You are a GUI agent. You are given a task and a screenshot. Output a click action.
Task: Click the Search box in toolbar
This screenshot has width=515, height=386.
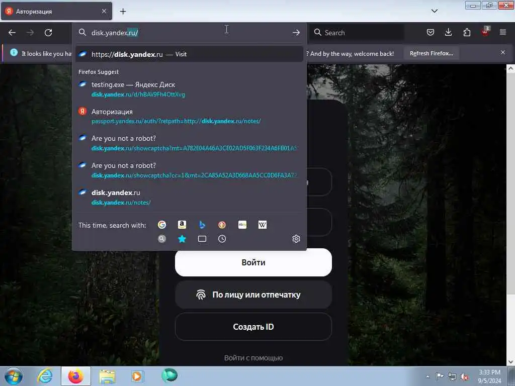point(357,33)
